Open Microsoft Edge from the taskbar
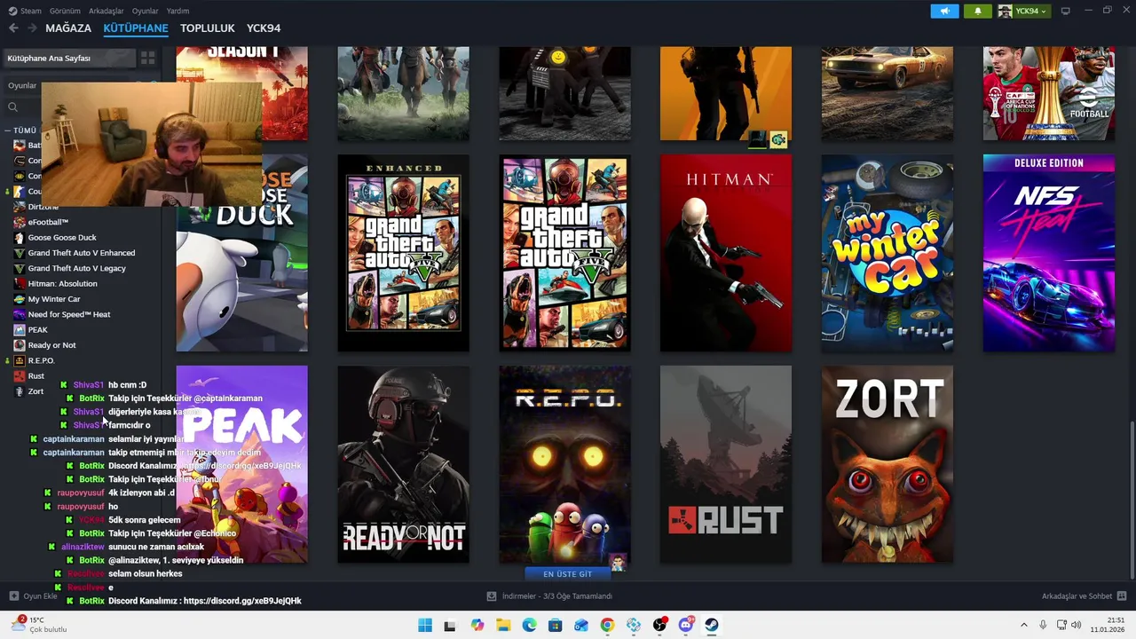 (530, 626)
